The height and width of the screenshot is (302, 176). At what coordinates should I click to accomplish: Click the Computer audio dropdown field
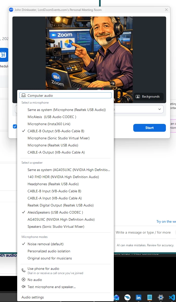pos(65,95)
